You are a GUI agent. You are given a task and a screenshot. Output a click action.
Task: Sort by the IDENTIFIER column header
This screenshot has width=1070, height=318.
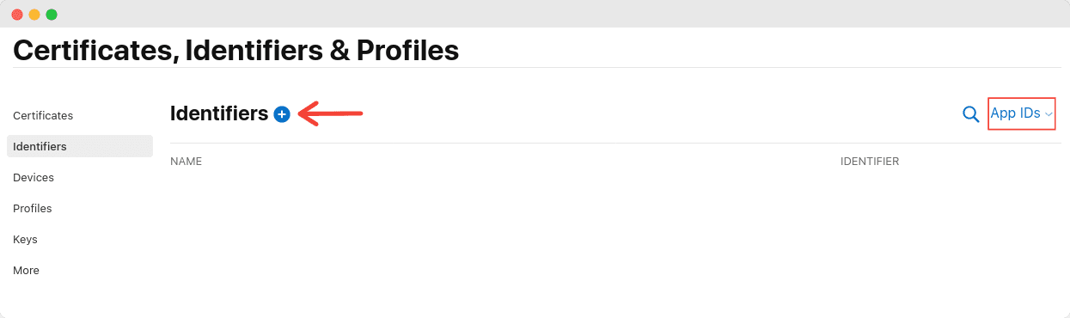click(870, 162)
